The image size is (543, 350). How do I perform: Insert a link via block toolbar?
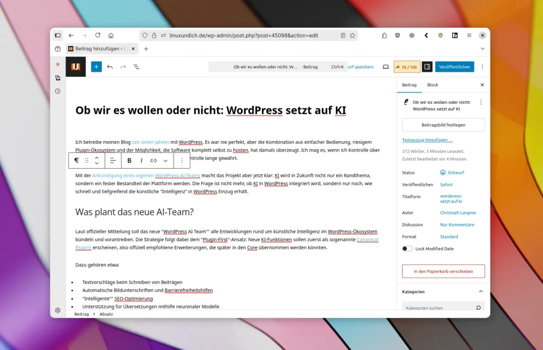[x=154, y=161]
